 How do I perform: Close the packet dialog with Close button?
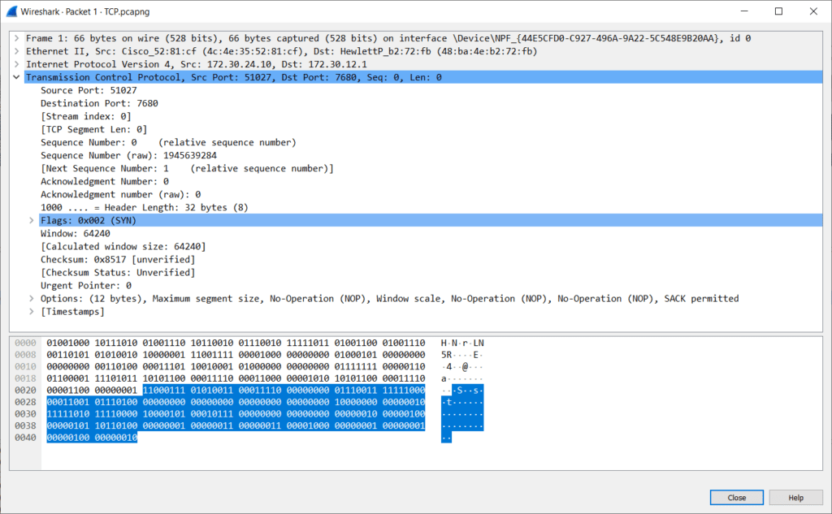(736, 498)
